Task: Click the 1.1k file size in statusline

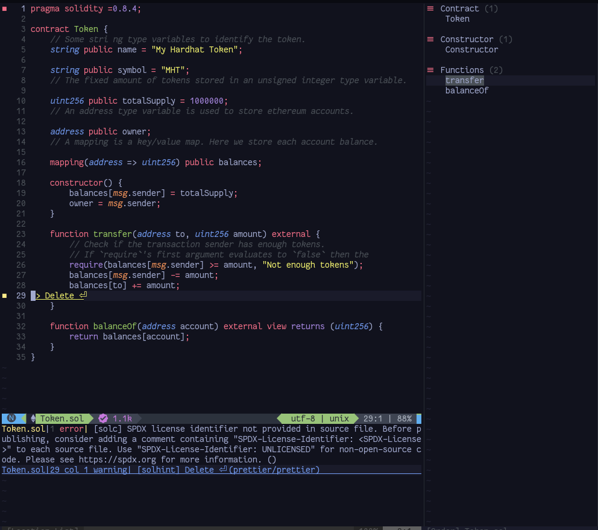Action: click(122, 418)
